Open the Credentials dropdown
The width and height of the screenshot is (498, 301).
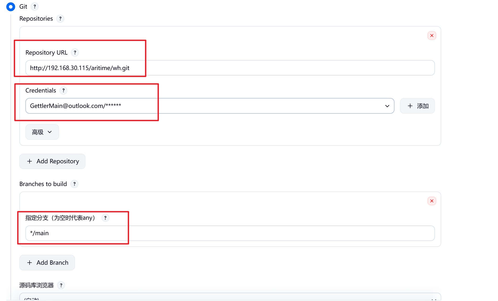click(x=210, y=106)
